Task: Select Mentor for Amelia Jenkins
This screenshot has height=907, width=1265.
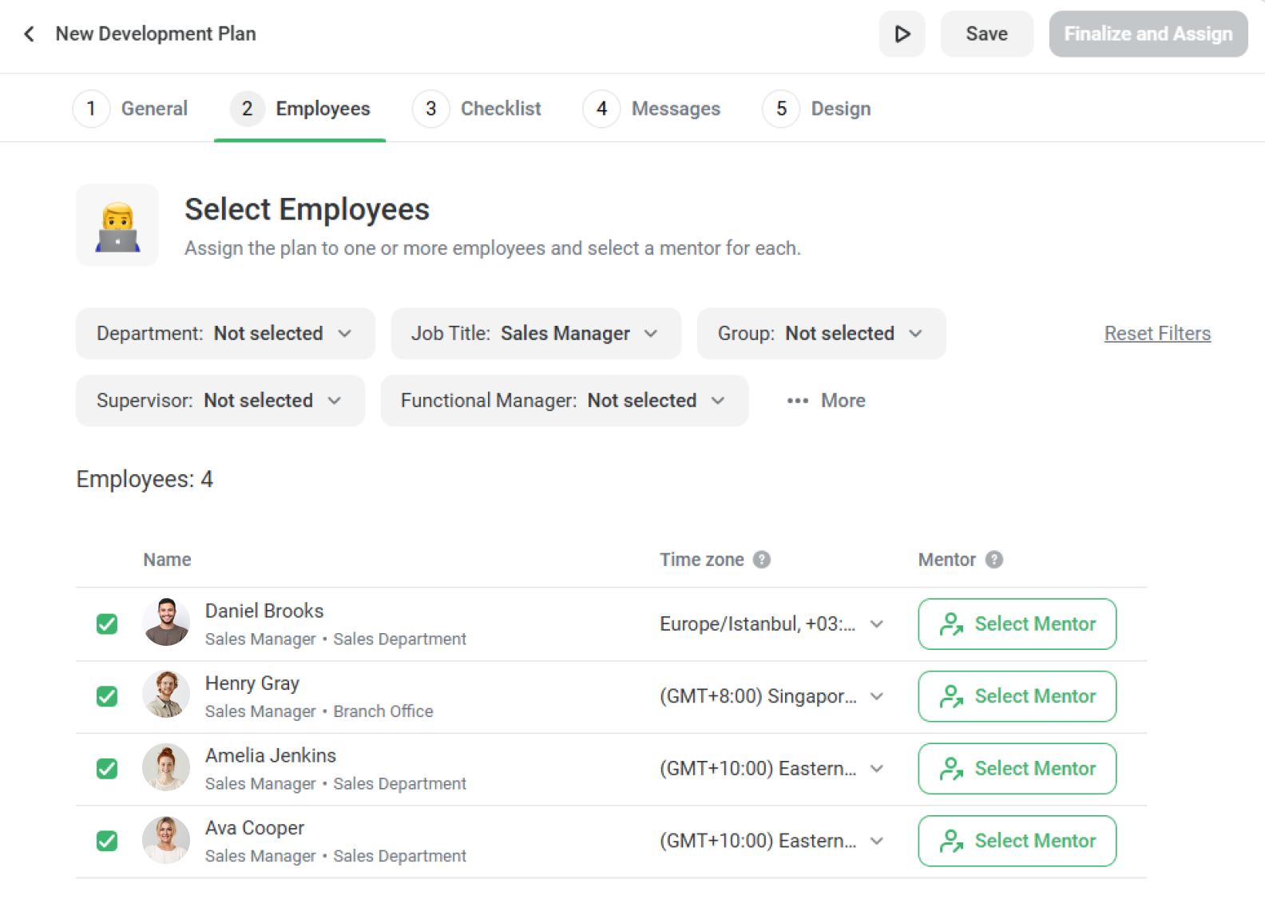Action: pyautogui.click(x=1017, y=769)
